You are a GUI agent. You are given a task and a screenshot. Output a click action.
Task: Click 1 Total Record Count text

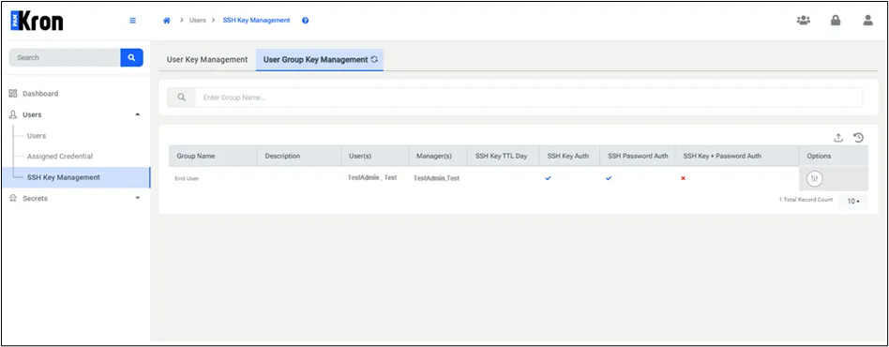point(806,200)
